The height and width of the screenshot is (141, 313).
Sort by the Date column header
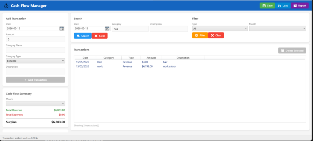[x=85, y=58]
